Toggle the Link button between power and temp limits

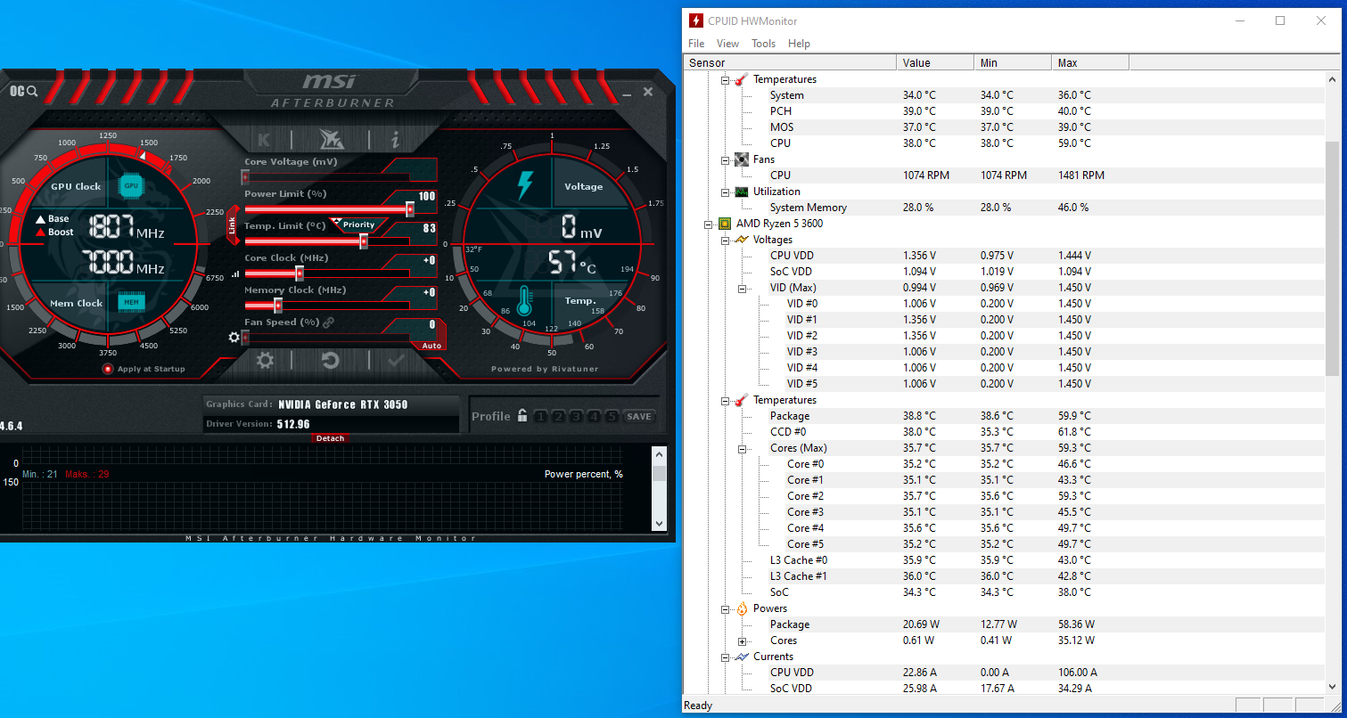(233, 225)
